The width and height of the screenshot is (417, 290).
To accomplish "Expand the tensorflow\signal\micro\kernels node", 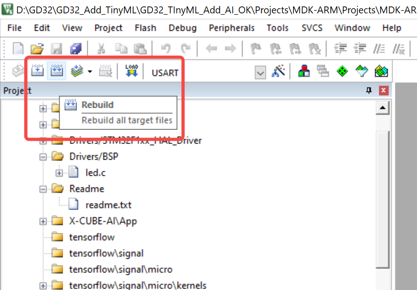I will click(x=43, y=286).
